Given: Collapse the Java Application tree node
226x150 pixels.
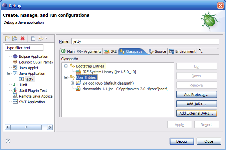Looking at the screenshot, I should [9, 73].
